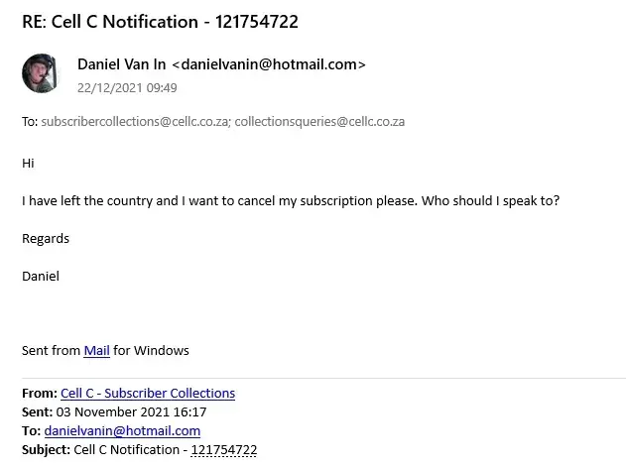Click the word Regards
Image resolution: width=626 pixels, height=469 pixels.
pyautogui.click(x=46, y=238)
